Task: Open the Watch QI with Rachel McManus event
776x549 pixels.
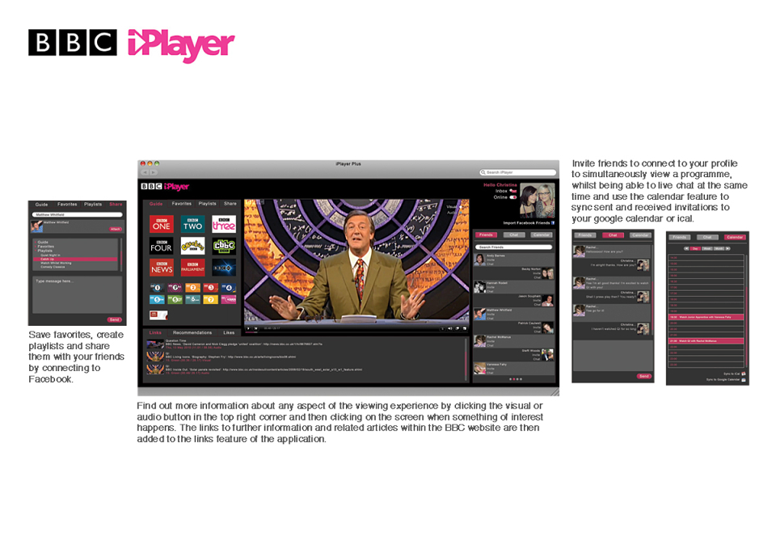Action: (x=706, y=341)
